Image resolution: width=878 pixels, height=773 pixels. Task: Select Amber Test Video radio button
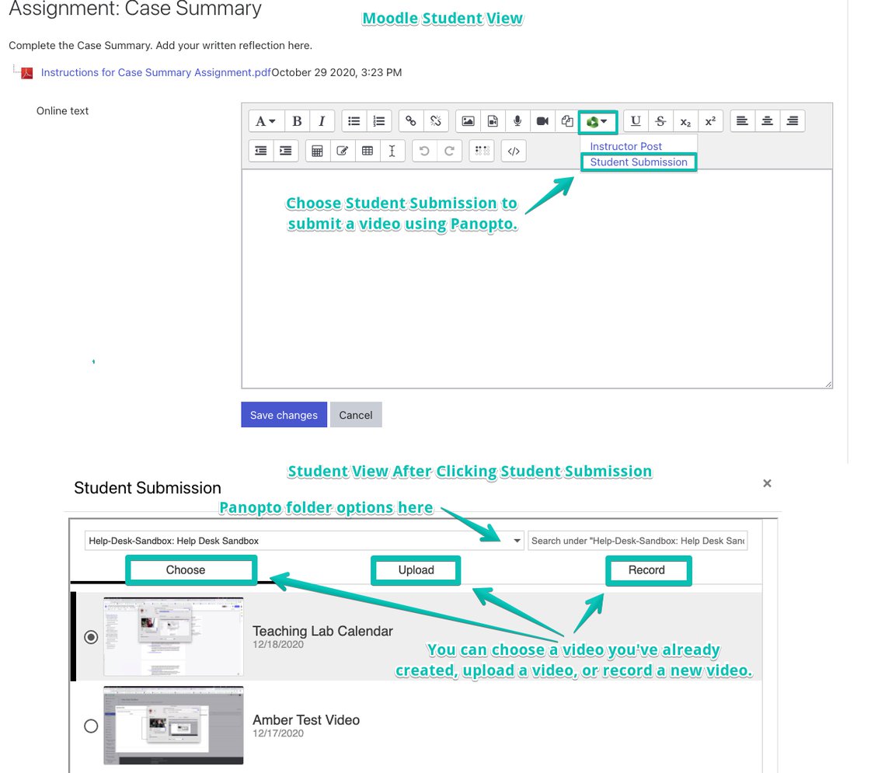[x=91, y=726]
